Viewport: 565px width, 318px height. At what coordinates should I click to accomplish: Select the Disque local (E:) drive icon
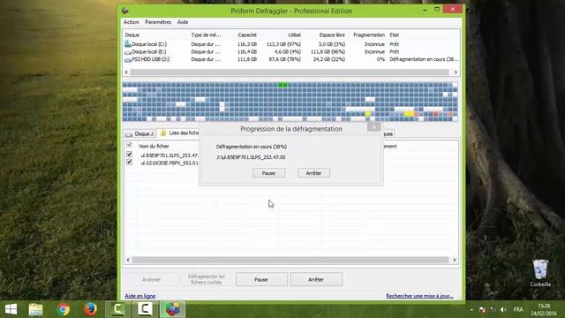tap(127, 52)
